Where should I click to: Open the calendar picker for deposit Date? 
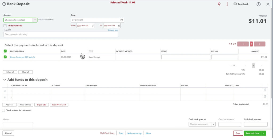(122, 20)
